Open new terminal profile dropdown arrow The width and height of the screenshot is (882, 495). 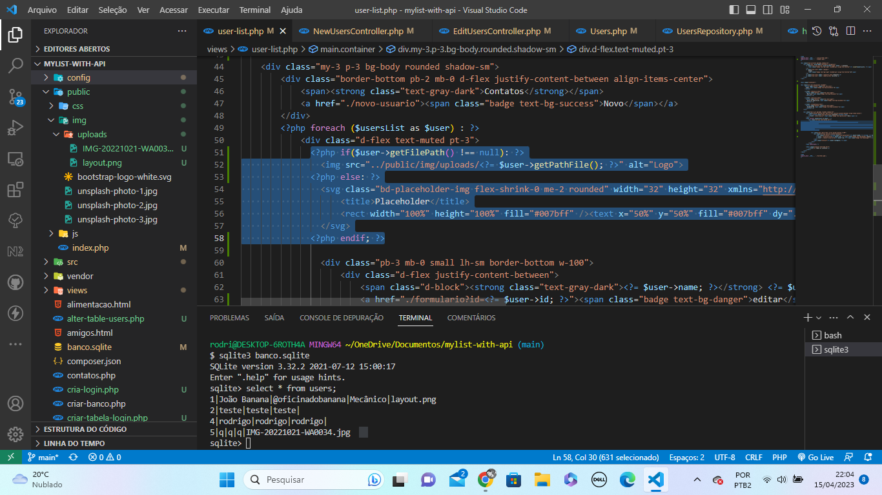point(819,318)
